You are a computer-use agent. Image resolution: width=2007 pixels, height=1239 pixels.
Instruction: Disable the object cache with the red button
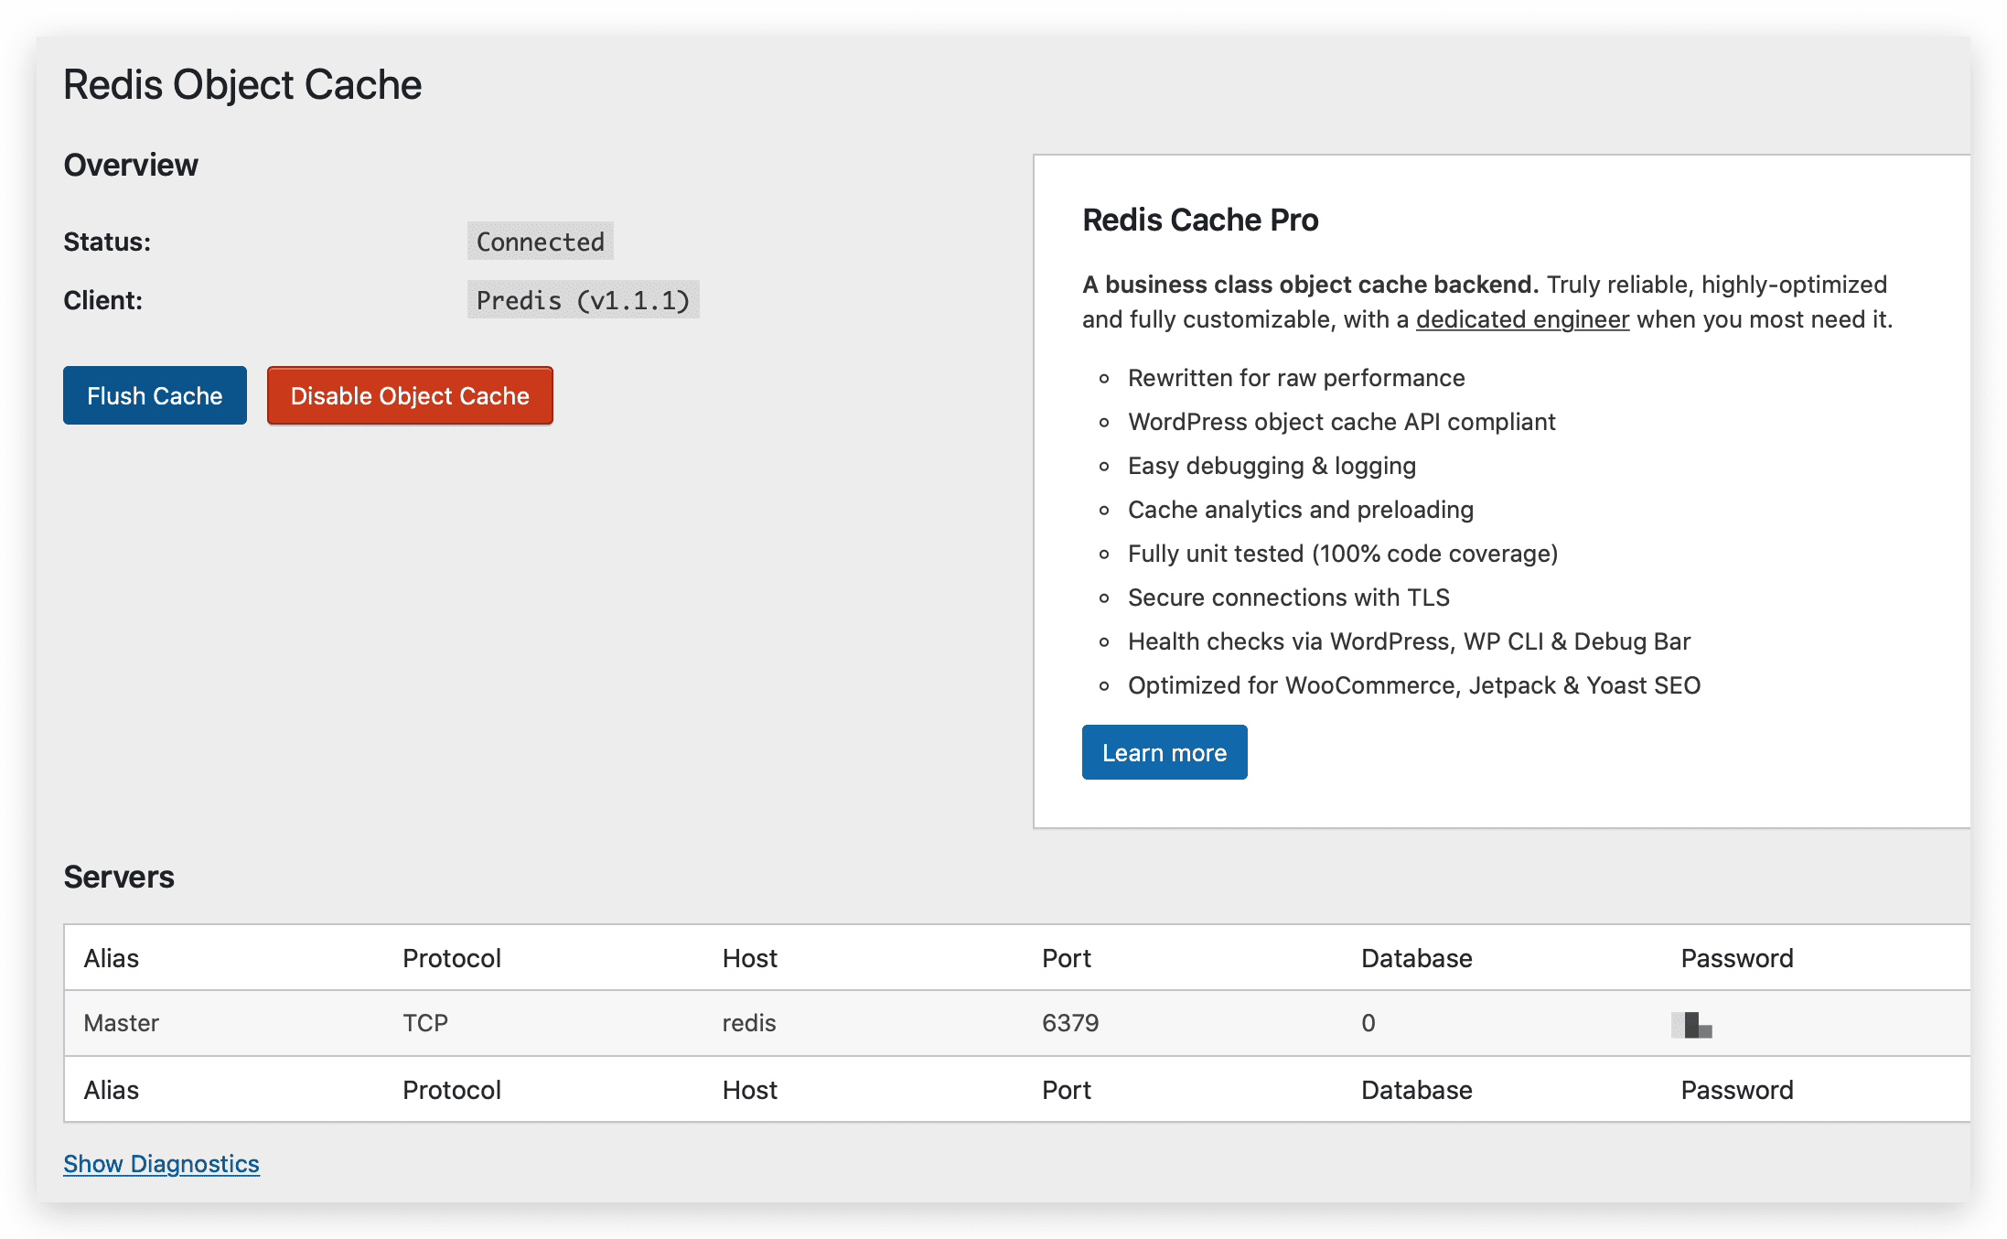point(410,395)
